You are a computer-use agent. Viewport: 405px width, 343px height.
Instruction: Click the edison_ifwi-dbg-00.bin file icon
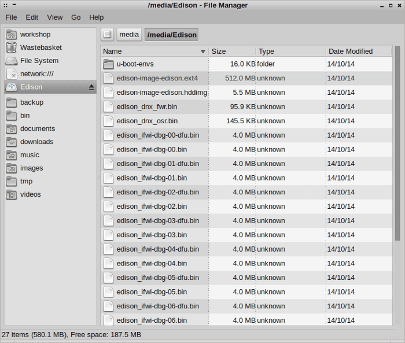pos(108,150)
